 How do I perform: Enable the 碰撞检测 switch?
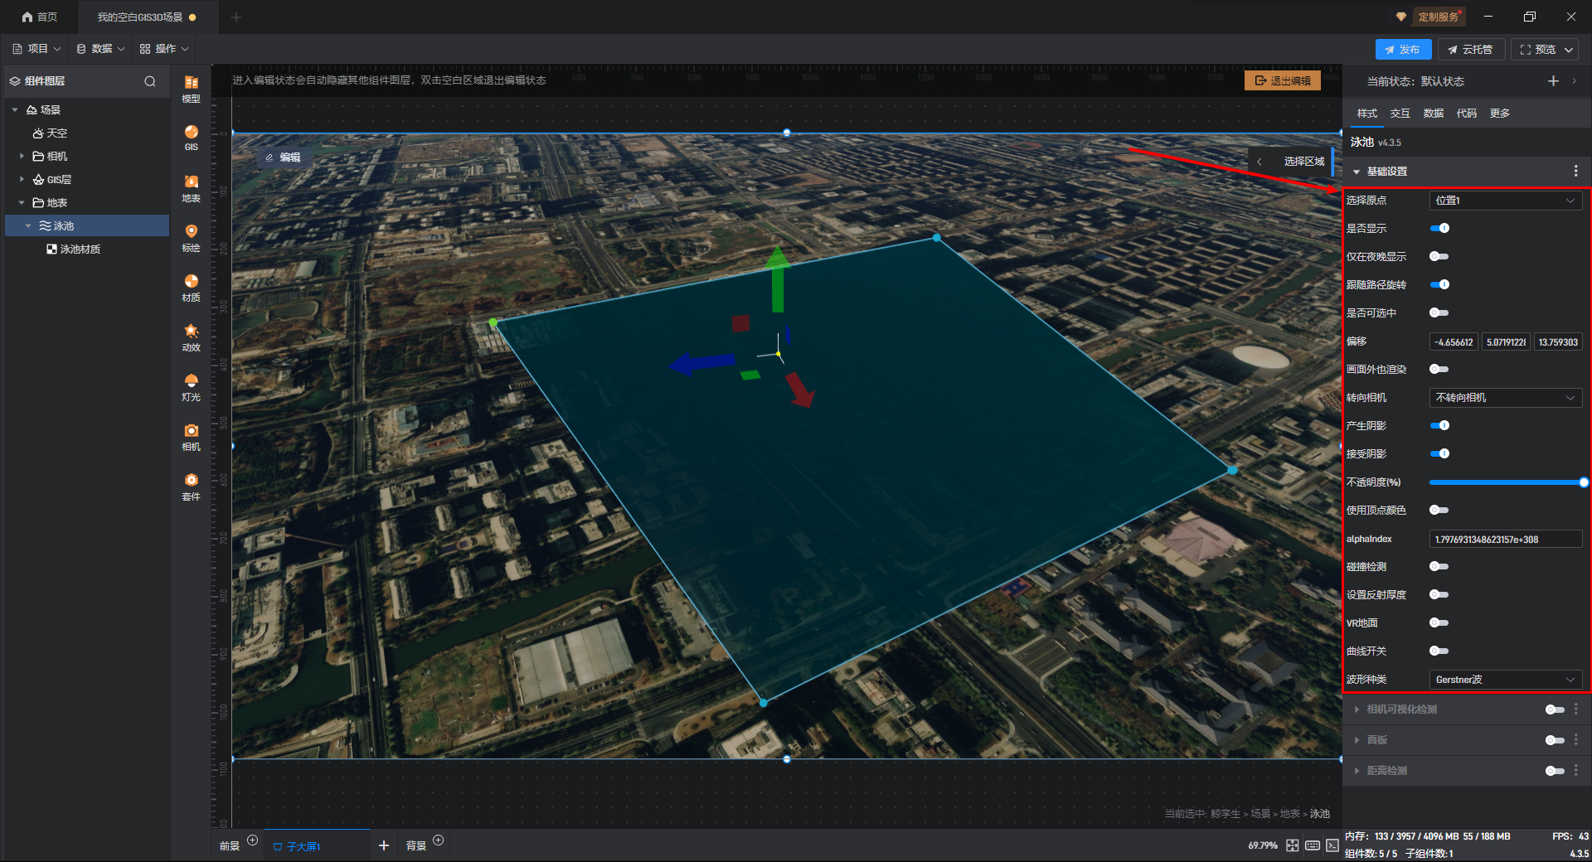(x=1439, y=566)
